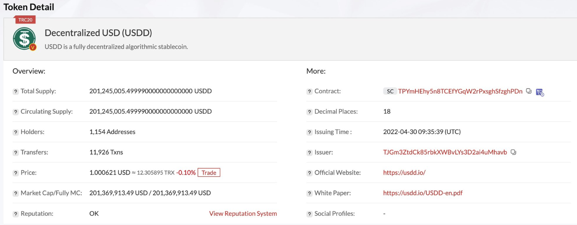The height and width of the screenshot is (225, 577).
Task: Copy the contract address icon
Action: coord(529,91)
